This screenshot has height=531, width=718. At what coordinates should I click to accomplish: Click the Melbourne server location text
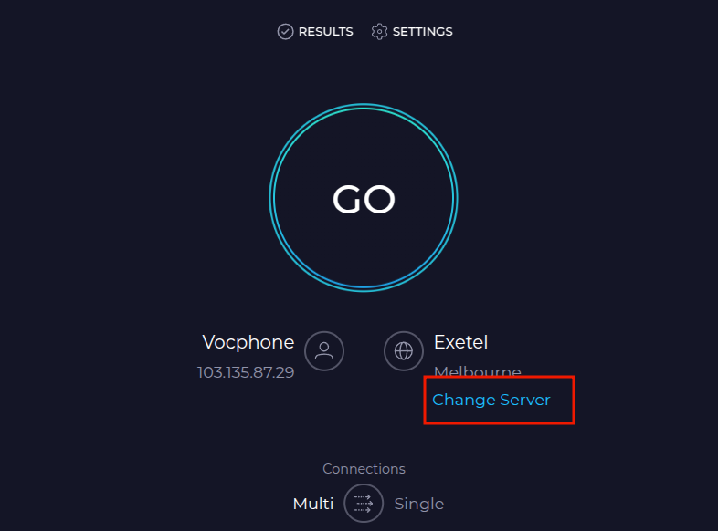pyautogui.click(x=477, y=372)
